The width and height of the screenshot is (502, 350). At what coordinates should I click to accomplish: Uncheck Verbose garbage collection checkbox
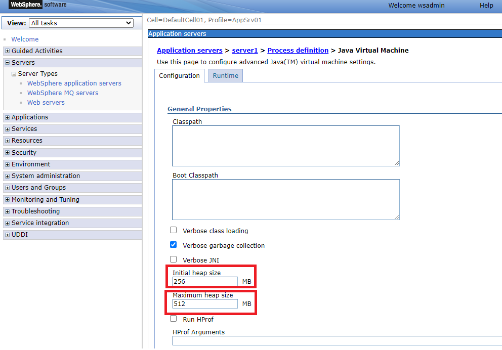(173, 245)
